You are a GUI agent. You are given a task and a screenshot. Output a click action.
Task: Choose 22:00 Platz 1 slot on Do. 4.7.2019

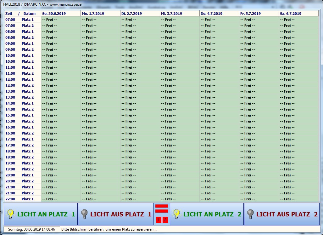coord(219,199)
